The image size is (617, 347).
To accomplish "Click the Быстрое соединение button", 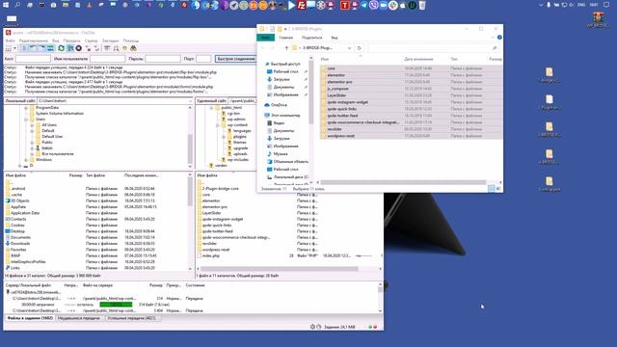I will [x=236, y=59].
